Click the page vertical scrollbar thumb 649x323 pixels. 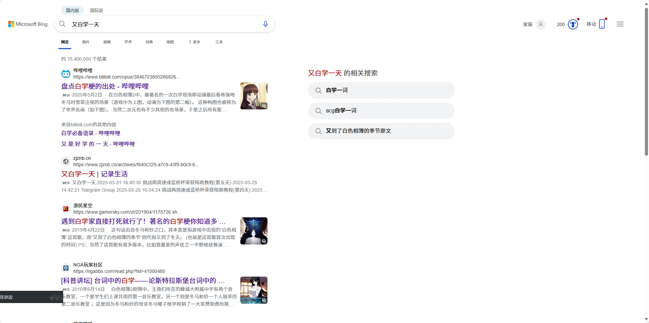(x=646, y=81)
